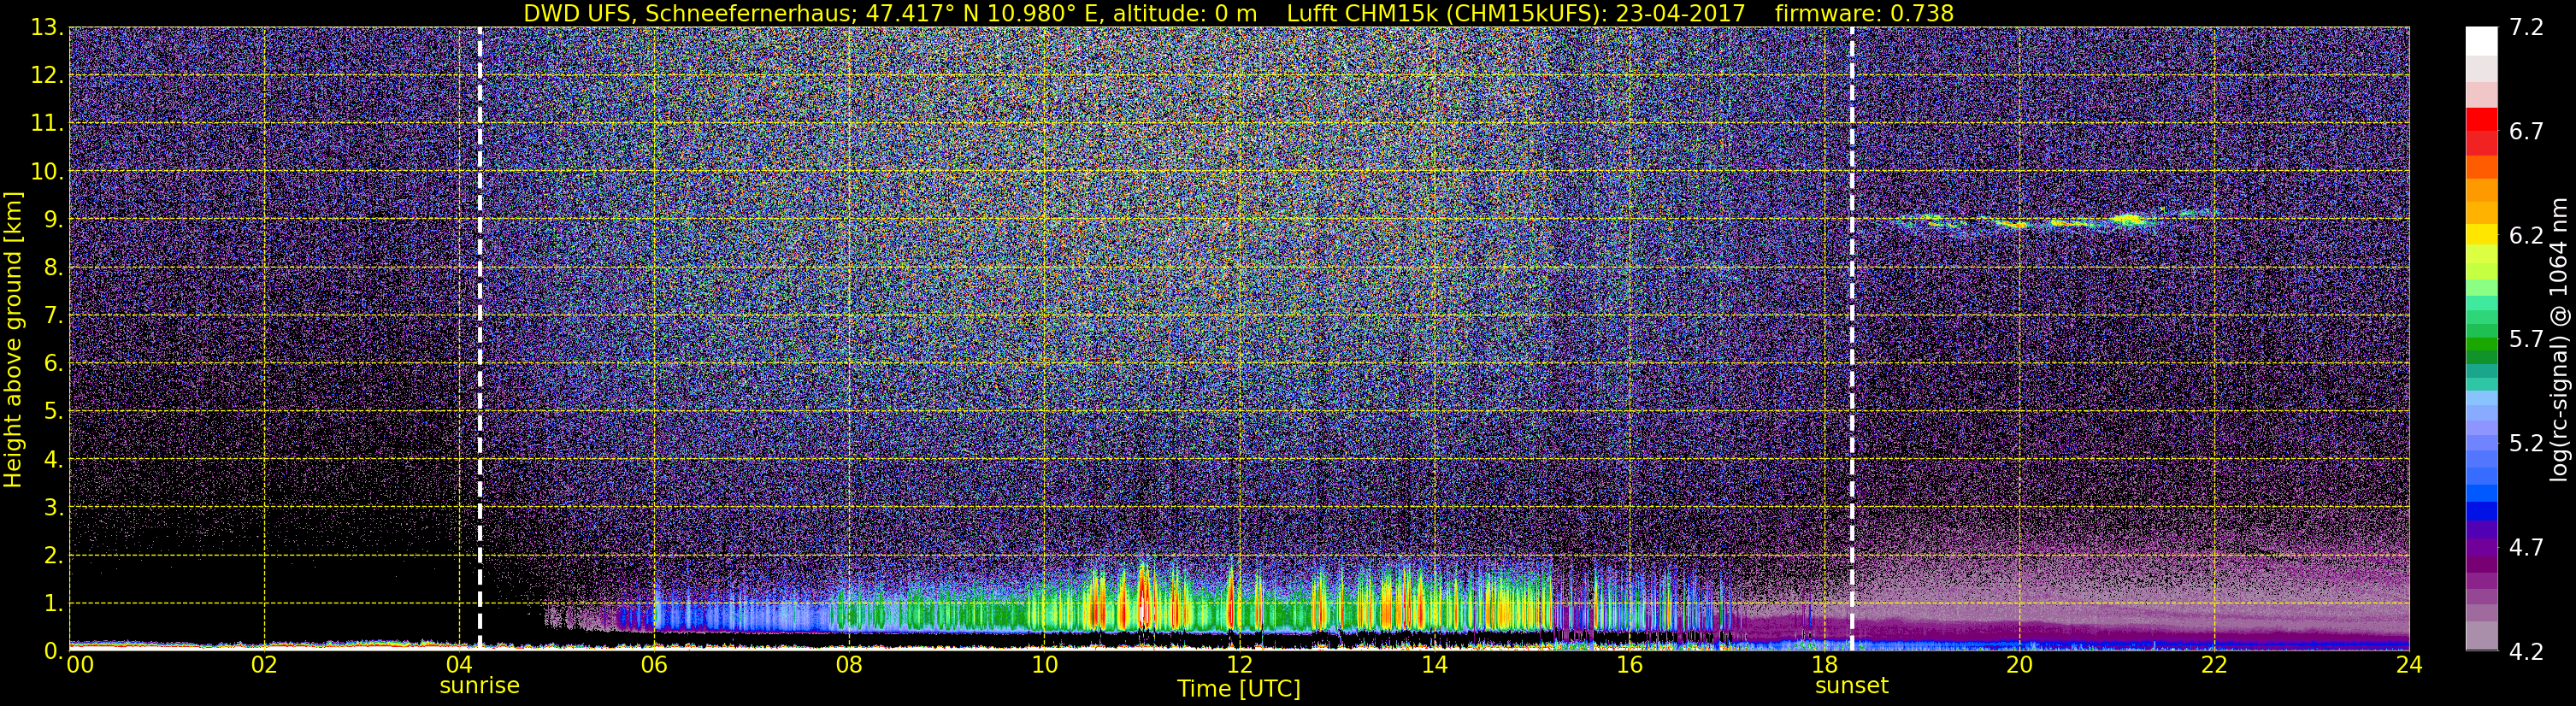Click the "Height above ground [km]" axis label
Image resolution: width=2576 pixels, height=706 pixels.
[x=13, y=339]
